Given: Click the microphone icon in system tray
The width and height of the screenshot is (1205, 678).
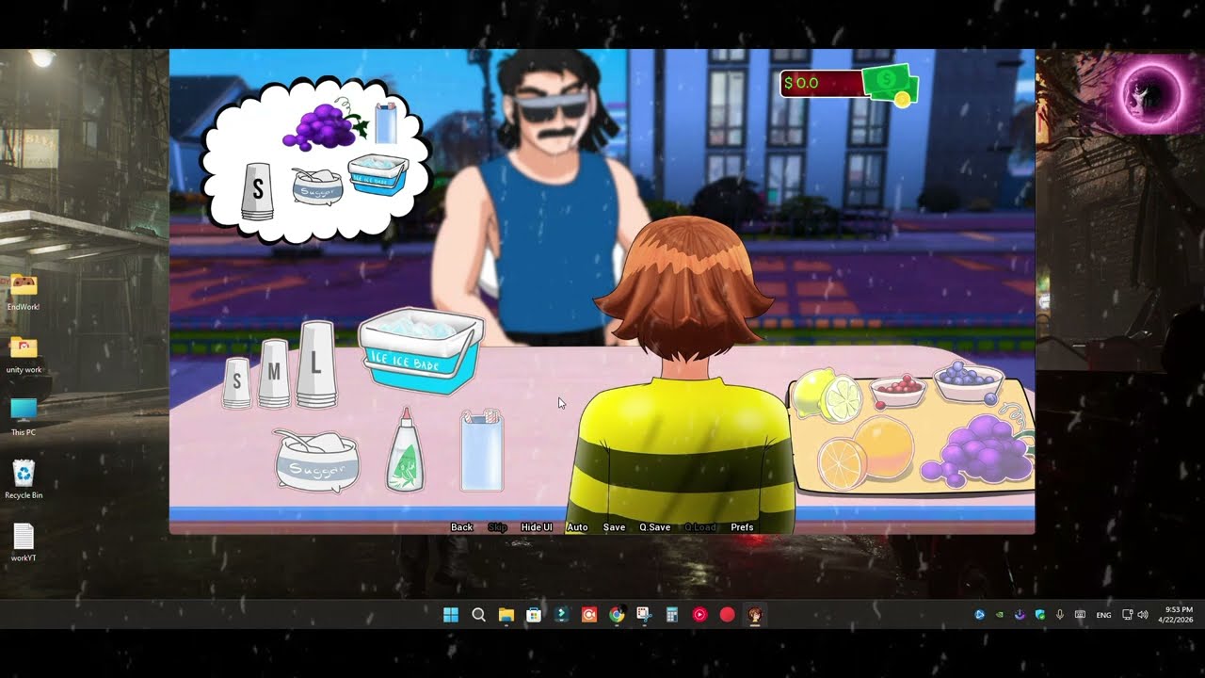Looking at the screenshot, I should (1060, 615).
